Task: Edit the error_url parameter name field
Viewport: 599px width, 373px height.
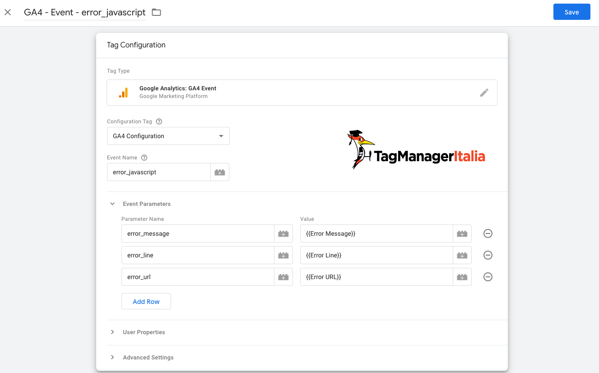Action: point(198,277)
